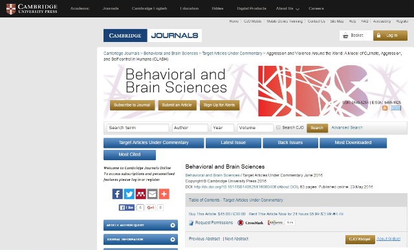Click the Cambridge Journals logo banner
This screenshot has width=414, height=250.
pos(153,36)
